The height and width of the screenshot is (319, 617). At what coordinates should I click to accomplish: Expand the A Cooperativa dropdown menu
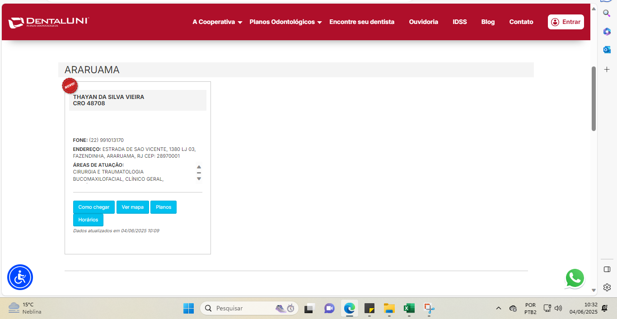point(217,22)
